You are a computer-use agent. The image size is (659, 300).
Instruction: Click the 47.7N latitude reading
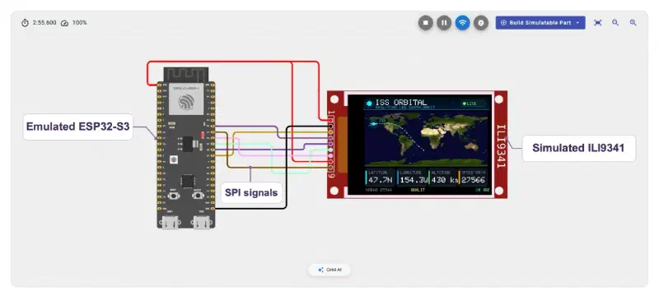pyautogui.click(x=381, y=180)
